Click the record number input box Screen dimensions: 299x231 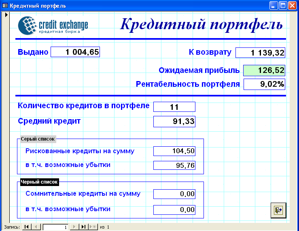coord(55,227)
